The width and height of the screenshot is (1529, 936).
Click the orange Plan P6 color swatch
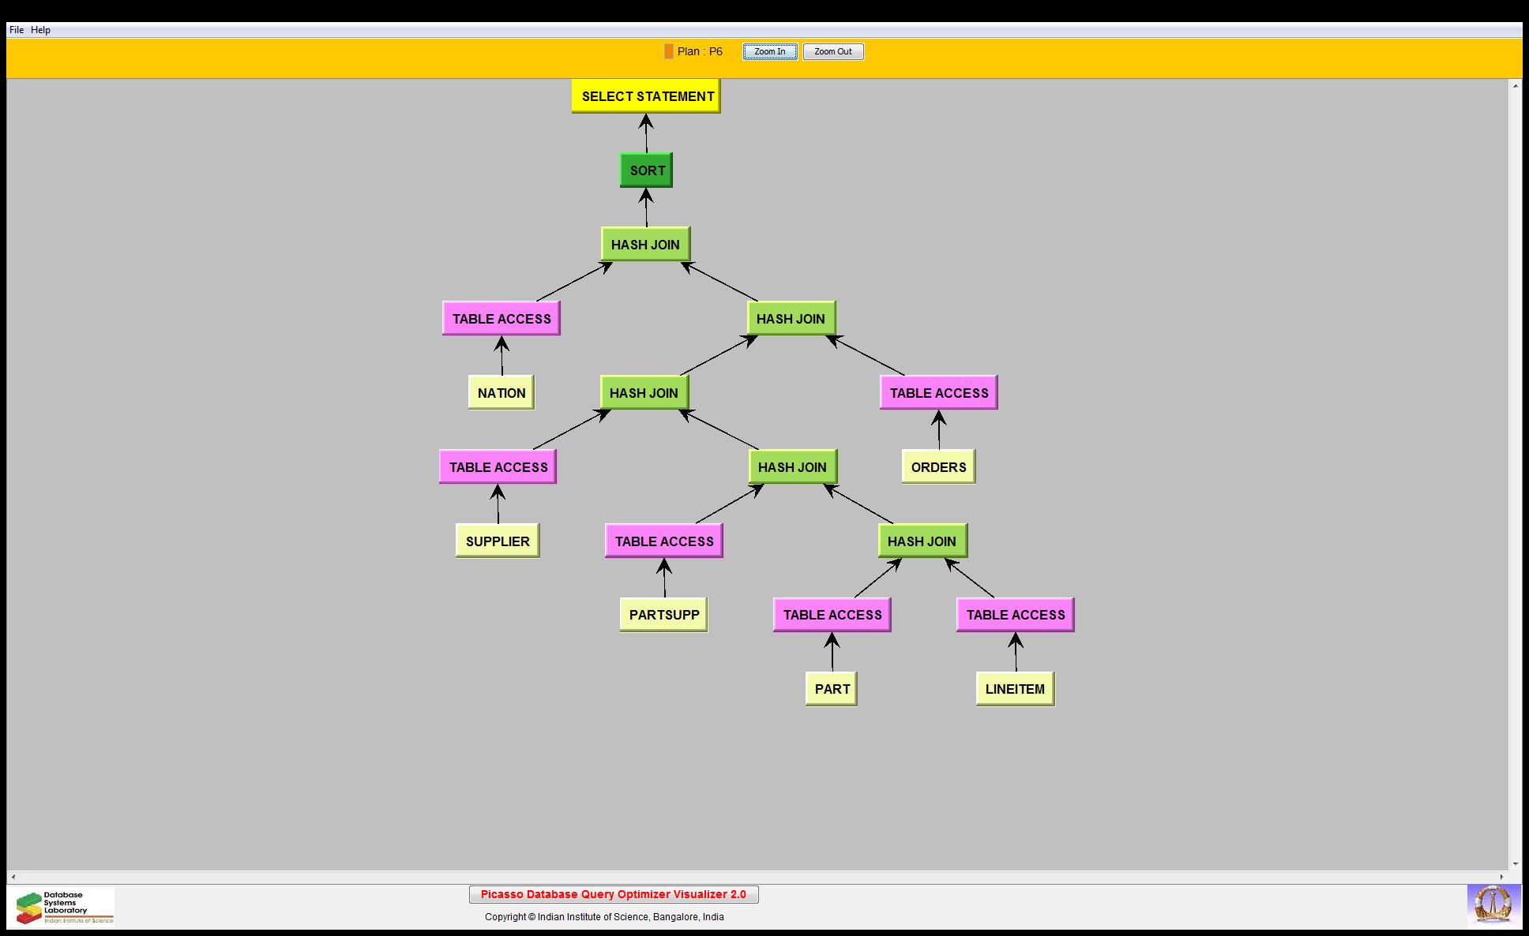[x=668, y=51]
